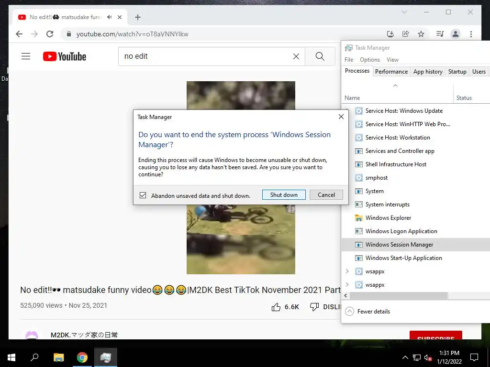Go forward in Chrome
Image resolution: width=490 pixels, height=367 pixels.
[34, 34]
